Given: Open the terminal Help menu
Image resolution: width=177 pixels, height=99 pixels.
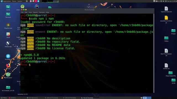Looking at the screenshot, I should pos(47,12).
